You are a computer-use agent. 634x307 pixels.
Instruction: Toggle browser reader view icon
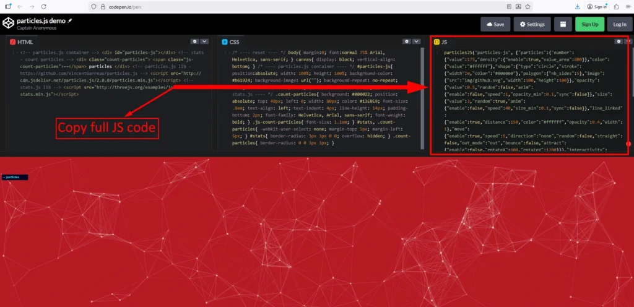510,6
